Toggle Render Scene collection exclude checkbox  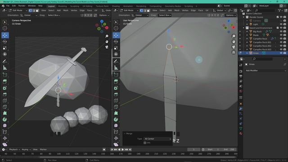278,17
